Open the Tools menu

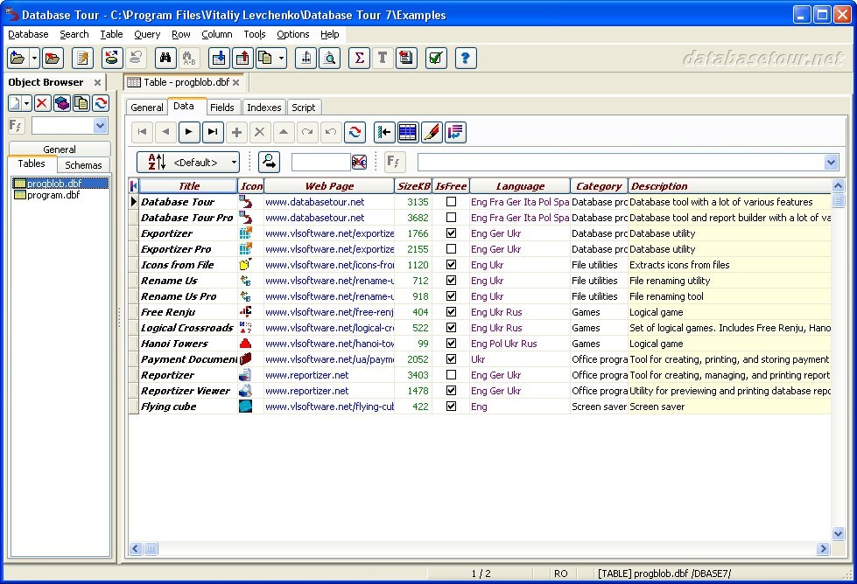coord(255,34)
